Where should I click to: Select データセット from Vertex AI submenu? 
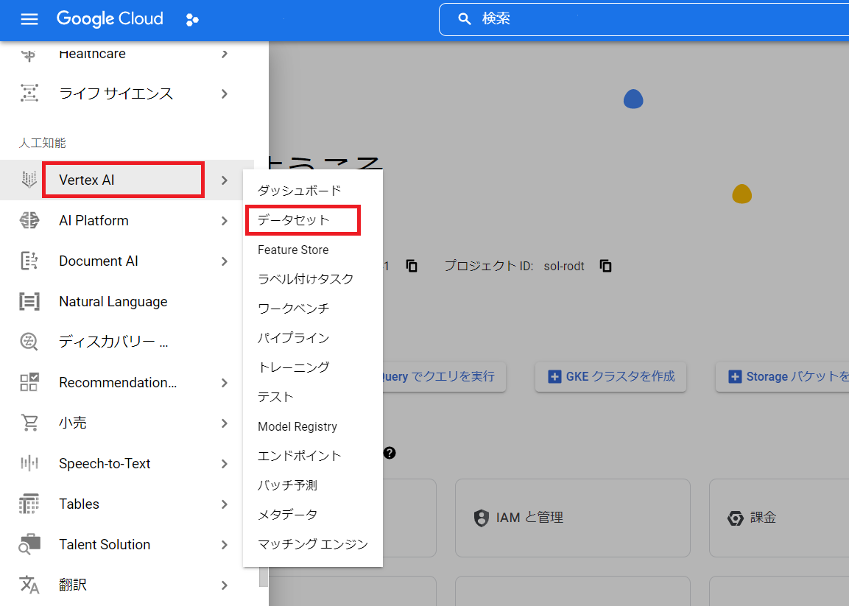pos(294,220)
